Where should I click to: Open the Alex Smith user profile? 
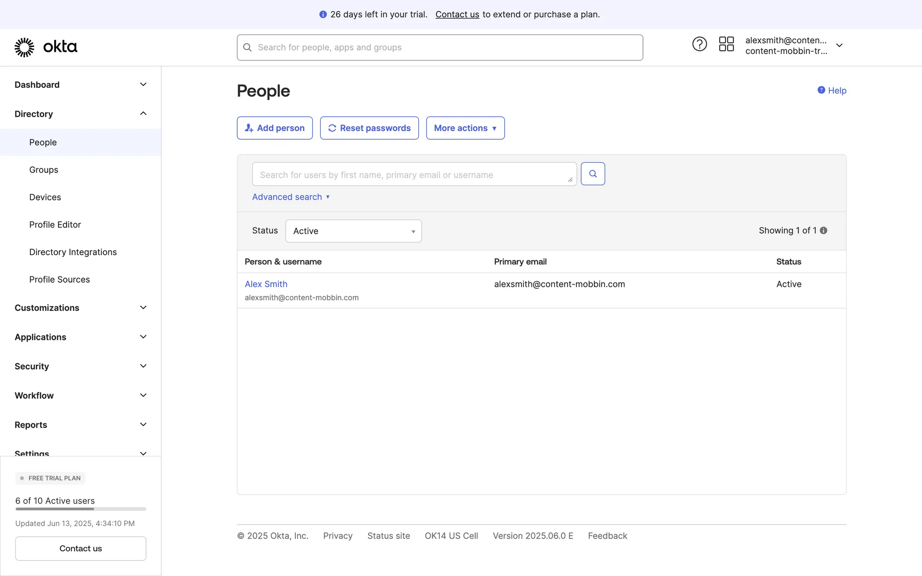(266, 284)
